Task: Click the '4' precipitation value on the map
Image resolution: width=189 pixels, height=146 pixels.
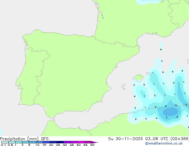Action: click(x=167, y=118)
